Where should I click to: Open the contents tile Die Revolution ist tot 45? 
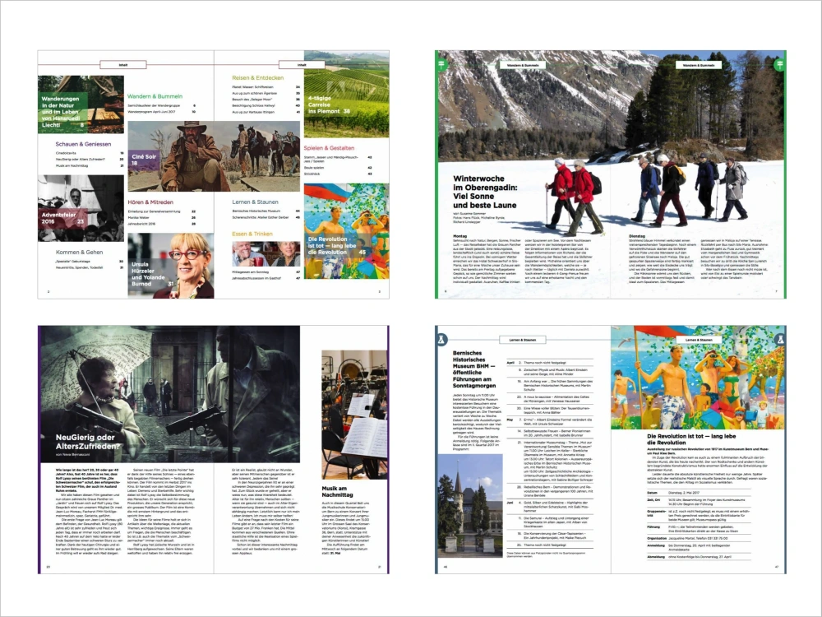(347, 231)
